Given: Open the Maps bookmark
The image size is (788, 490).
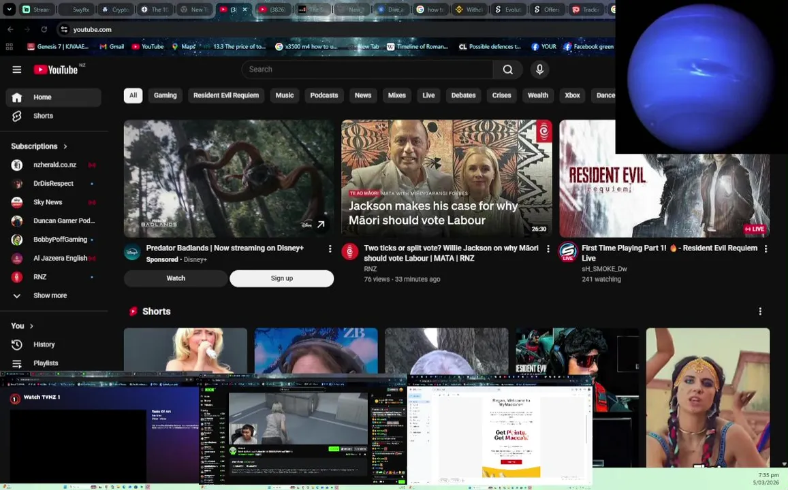Looking at the screenshot, I should coord(183,47).
